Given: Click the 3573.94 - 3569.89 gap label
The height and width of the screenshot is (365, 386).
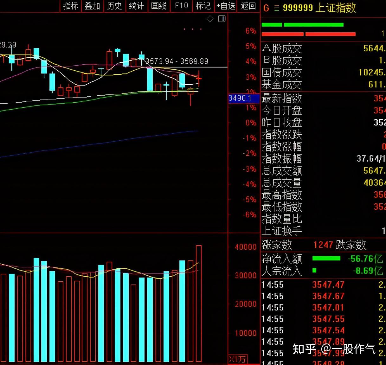Looking at the screenshot, I should tap(177, 61).
